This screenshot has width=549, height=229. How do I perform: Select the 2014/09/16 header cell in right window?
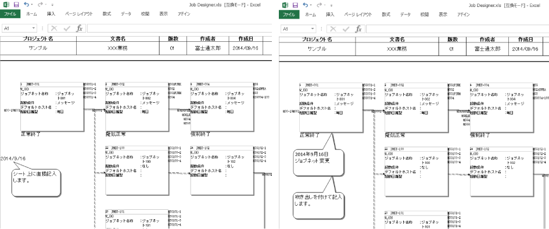coord(525,49)
